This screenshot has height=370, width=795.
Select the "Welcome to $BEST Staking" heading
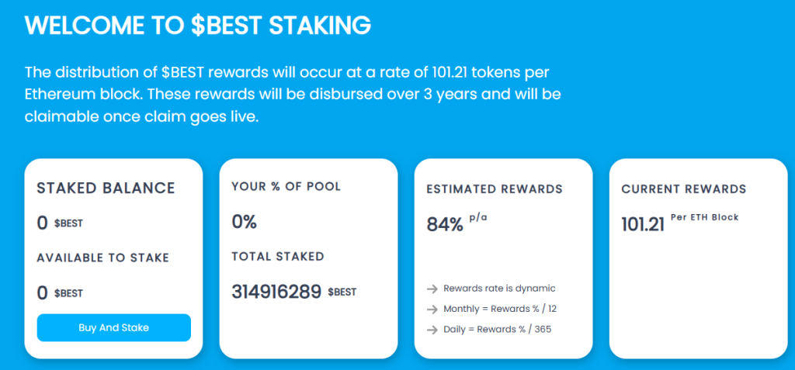pyautogui.click(x=198, y=25)
